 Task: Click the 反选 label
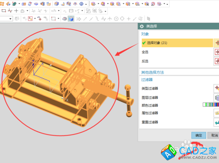coord(145,61)
